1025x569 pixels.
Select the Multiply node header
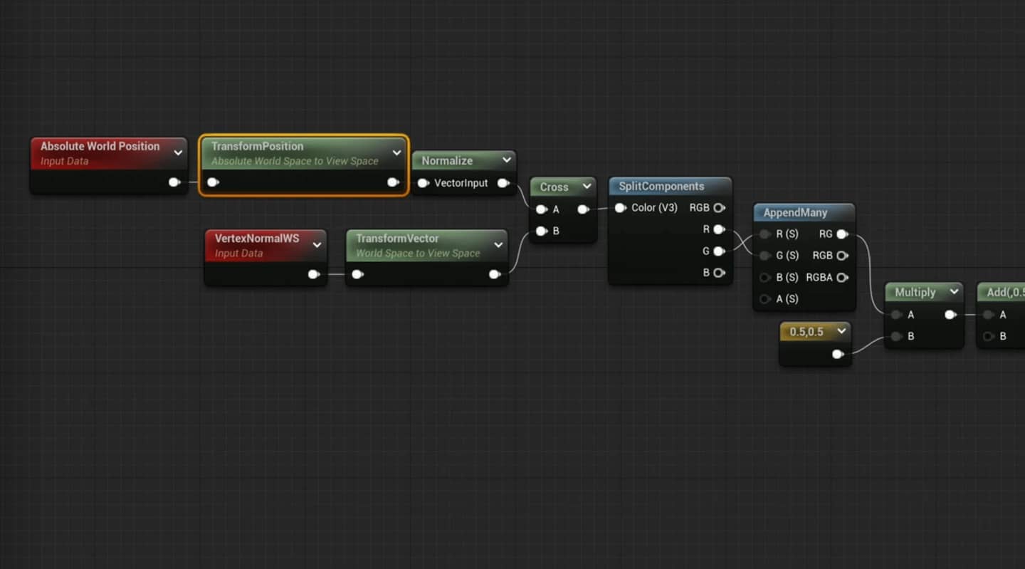click(x=924, y=292)
